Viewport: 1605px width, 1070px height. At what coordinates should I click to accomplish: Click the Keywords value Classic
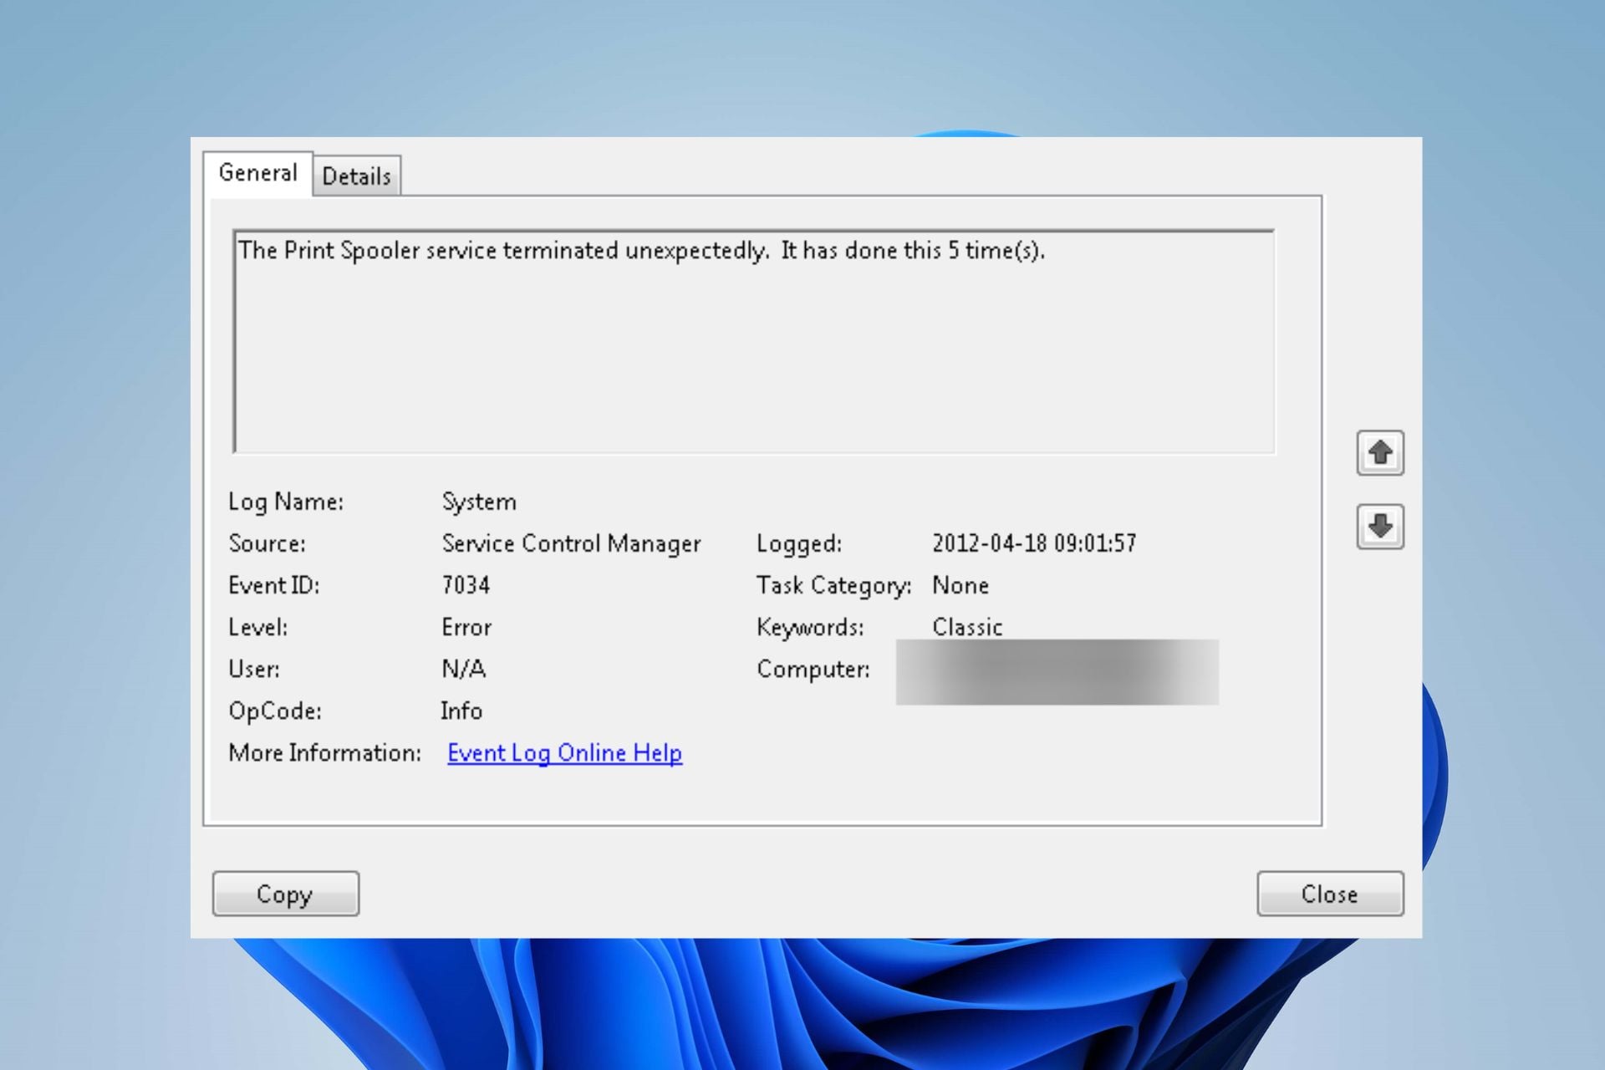click(967, 627)
